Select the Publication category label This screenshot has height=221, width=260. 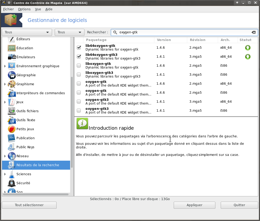tap(25, 138)
